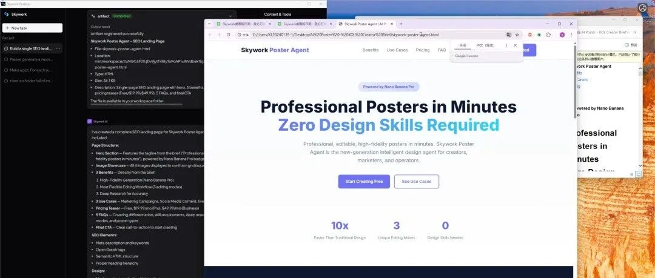Go forward in Chrome
The height and width of the screenshot is (278, 655).
[x=219, y=35]
